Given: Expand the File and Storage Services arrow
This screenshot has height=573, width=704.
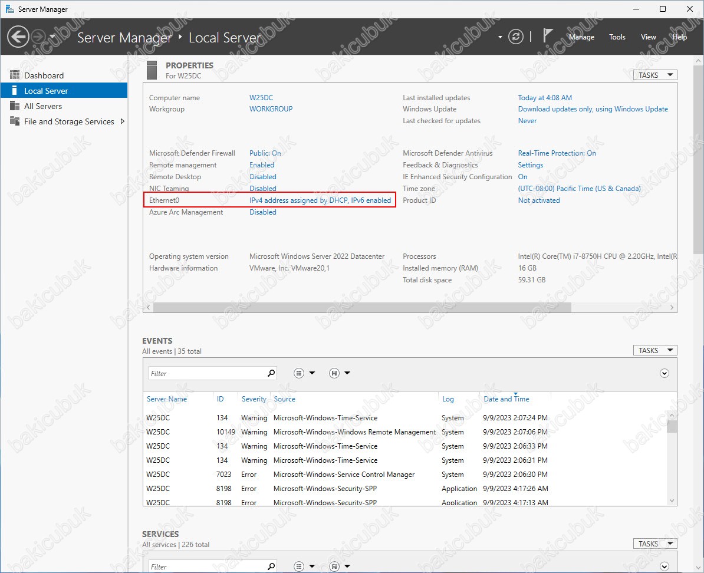Looking at the screenshot, I should coord(122,121).
